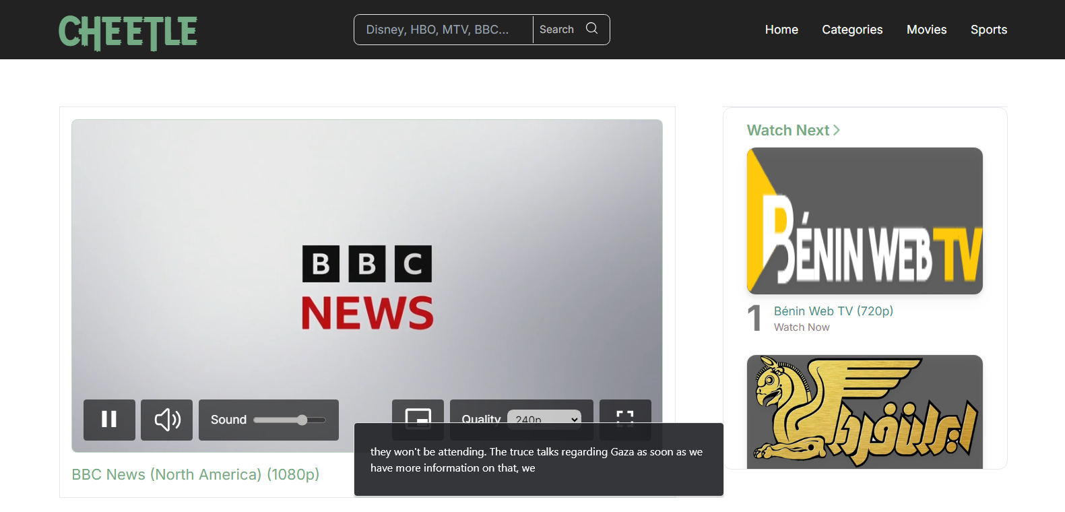Focus the channel search input field
Screen dimensions: 1065x512
coord(443,30)
